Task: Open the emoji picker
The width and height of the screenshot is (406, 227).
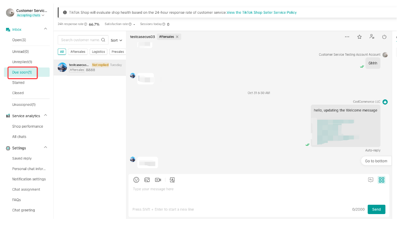Action: (x=136, y=180)
